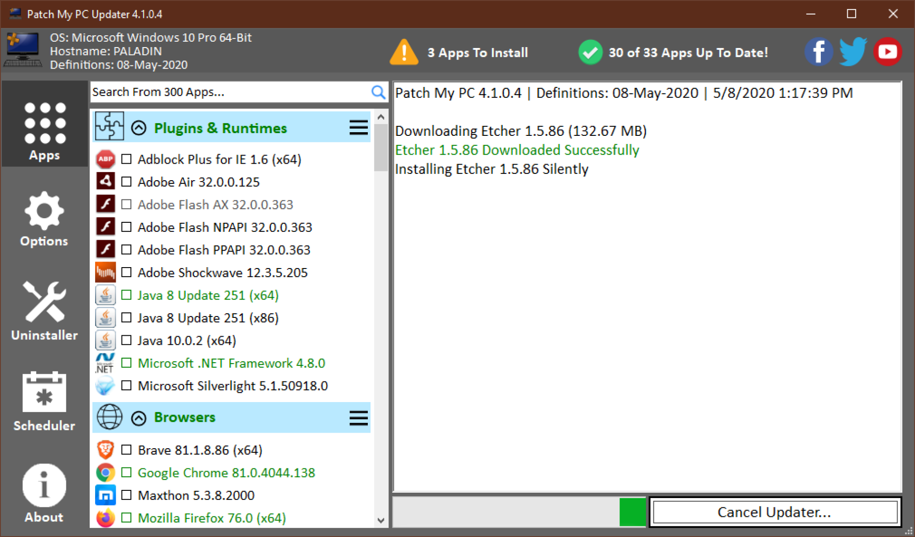Click the Adblock Plus ABP icon

tap(105, 159)
